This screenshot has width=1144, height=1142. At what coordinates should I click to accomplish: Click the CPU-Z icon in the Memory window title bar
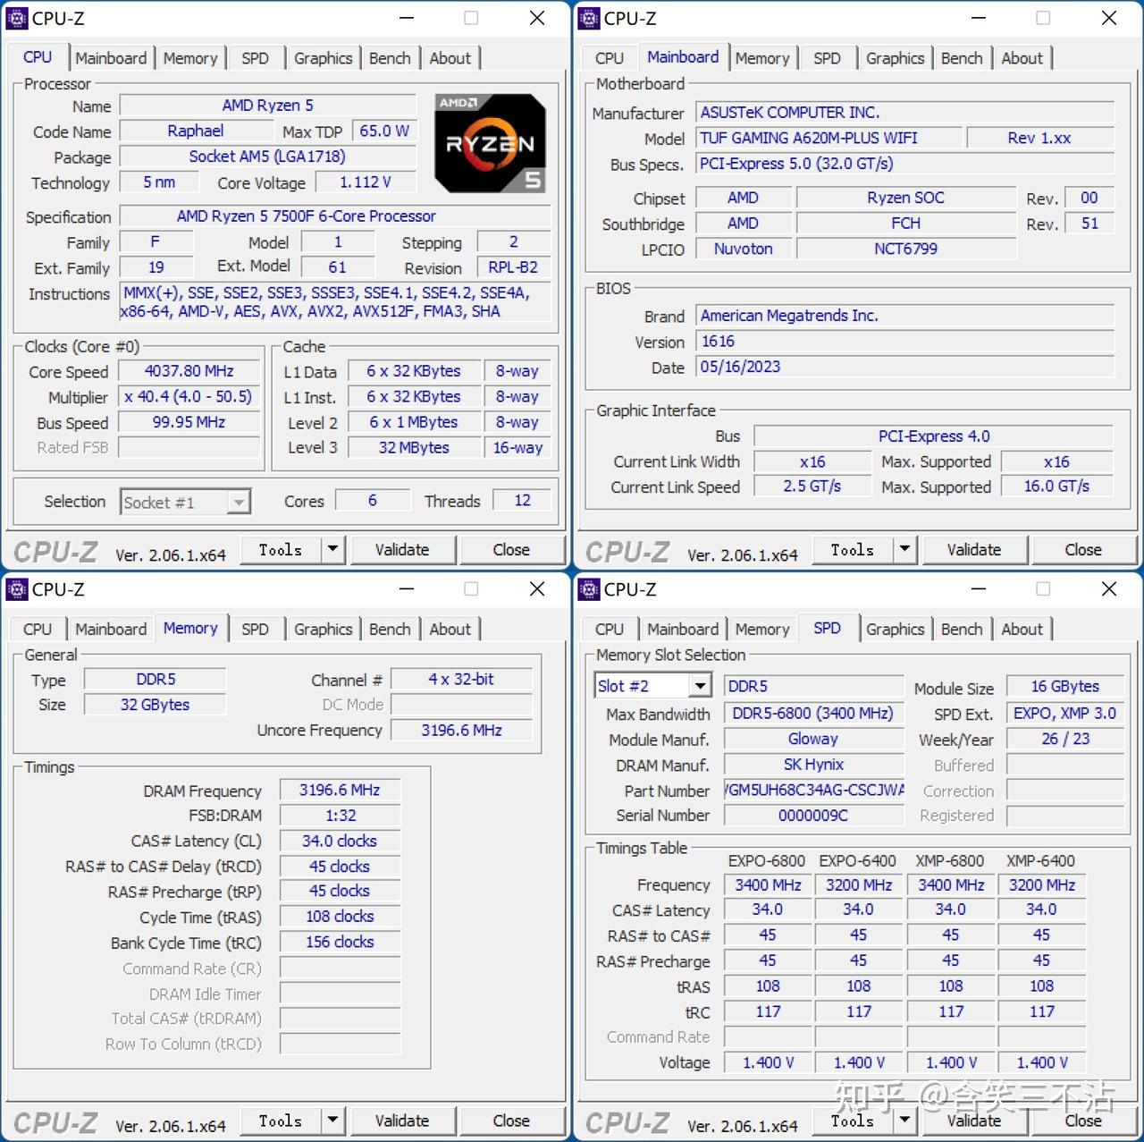coord(16,589)
